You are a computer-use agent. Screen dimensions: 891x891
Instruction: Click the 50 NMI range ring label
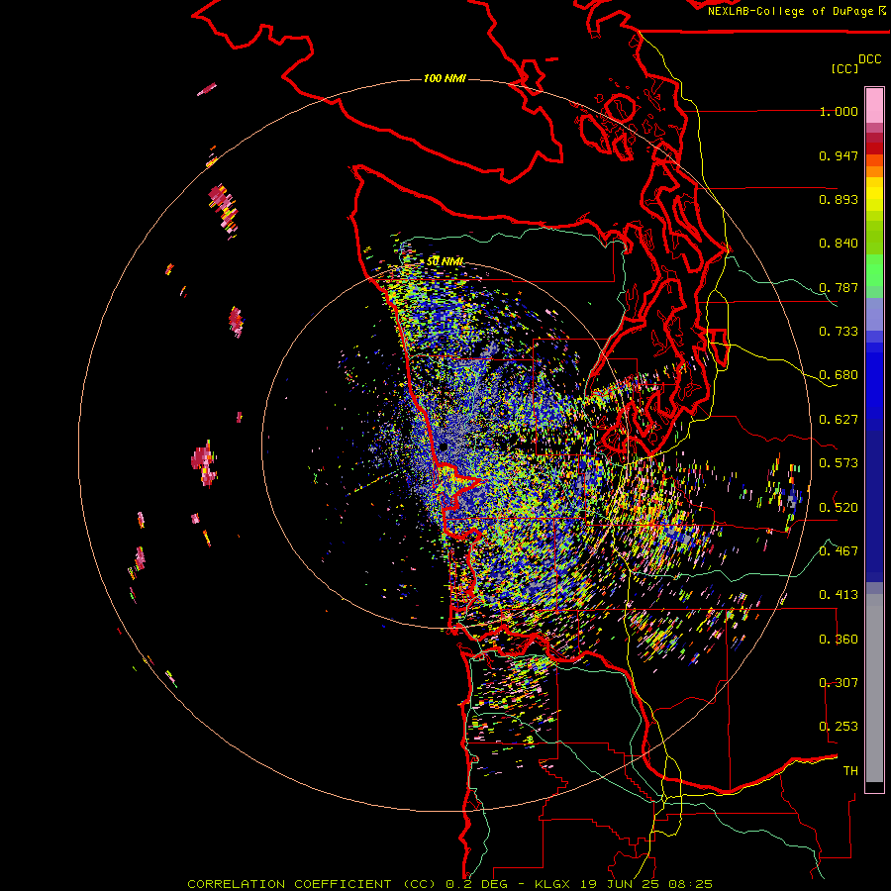click(445, 261)
